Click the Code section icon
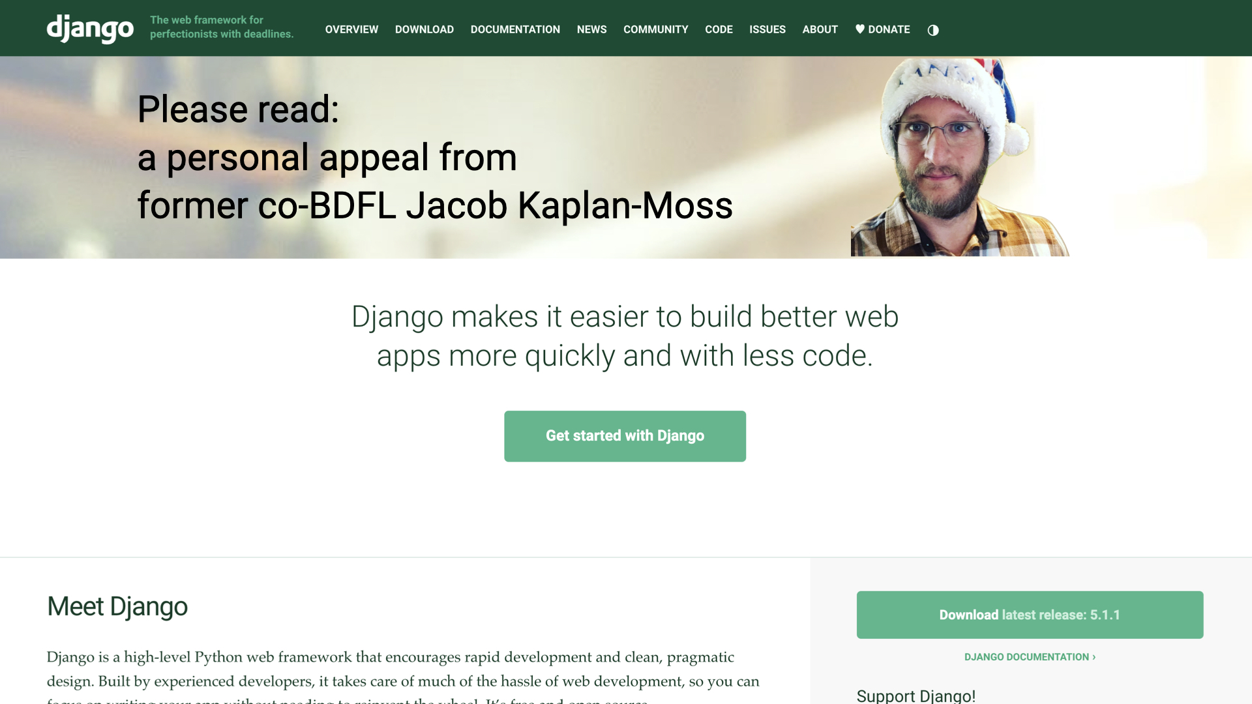Image resolution: width=1252 pixels, height=704 pixels. tap(719, 29)
